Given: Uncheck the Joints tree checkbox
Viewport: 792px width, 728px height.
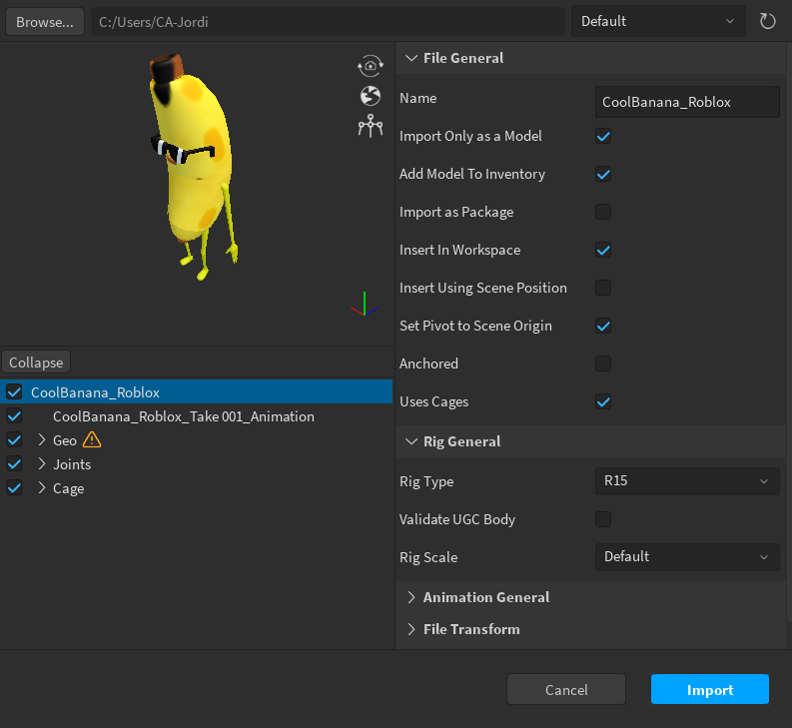Looking at the screenshot, I should point(14,463).
